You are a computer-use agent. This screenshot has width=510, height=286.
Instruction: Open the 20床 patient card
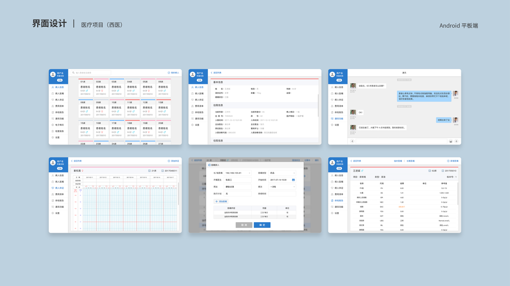coord(163,129)
